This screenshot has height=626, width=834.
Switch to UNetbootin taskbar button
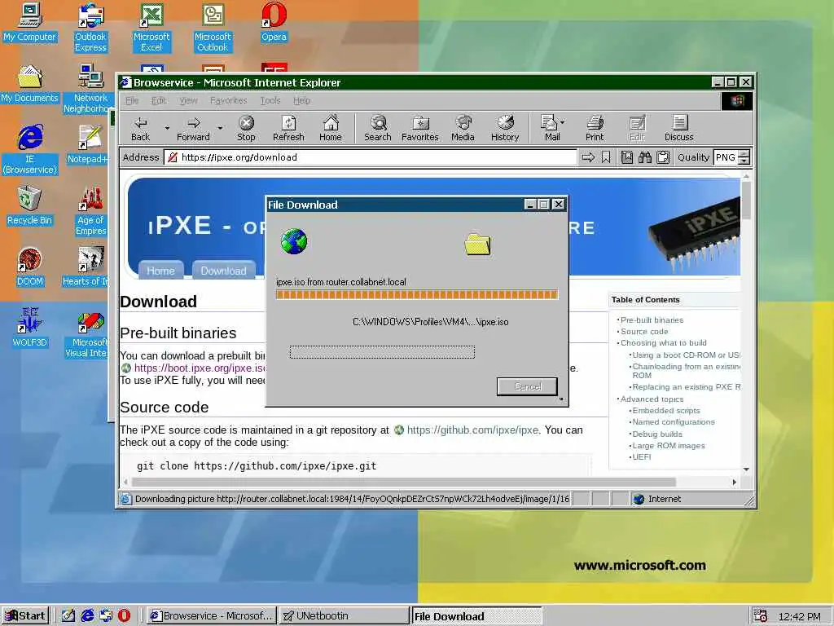(345, 616)
